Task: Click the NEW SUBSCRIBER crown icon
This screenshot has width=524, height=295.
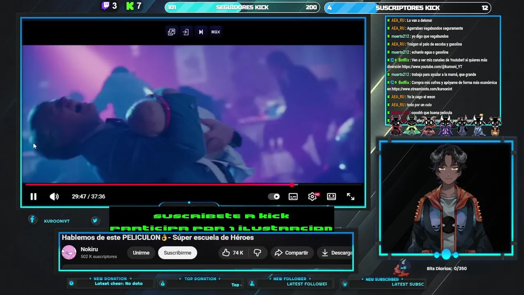Action: [x=345, y=284]
